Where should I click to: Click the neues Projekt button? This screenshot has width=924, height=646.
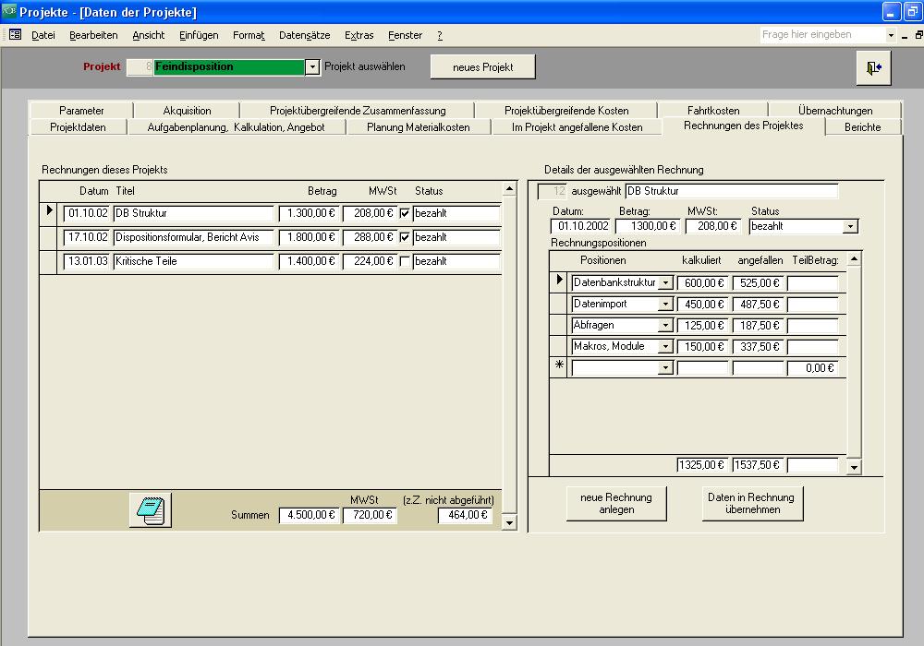point(482,67)
